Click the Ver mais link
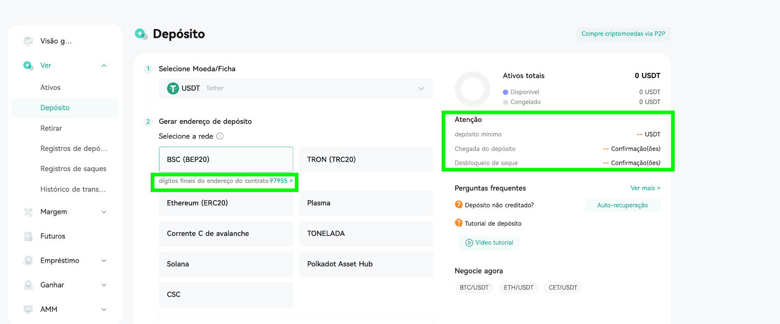780x324 pixels. [645, 188]
